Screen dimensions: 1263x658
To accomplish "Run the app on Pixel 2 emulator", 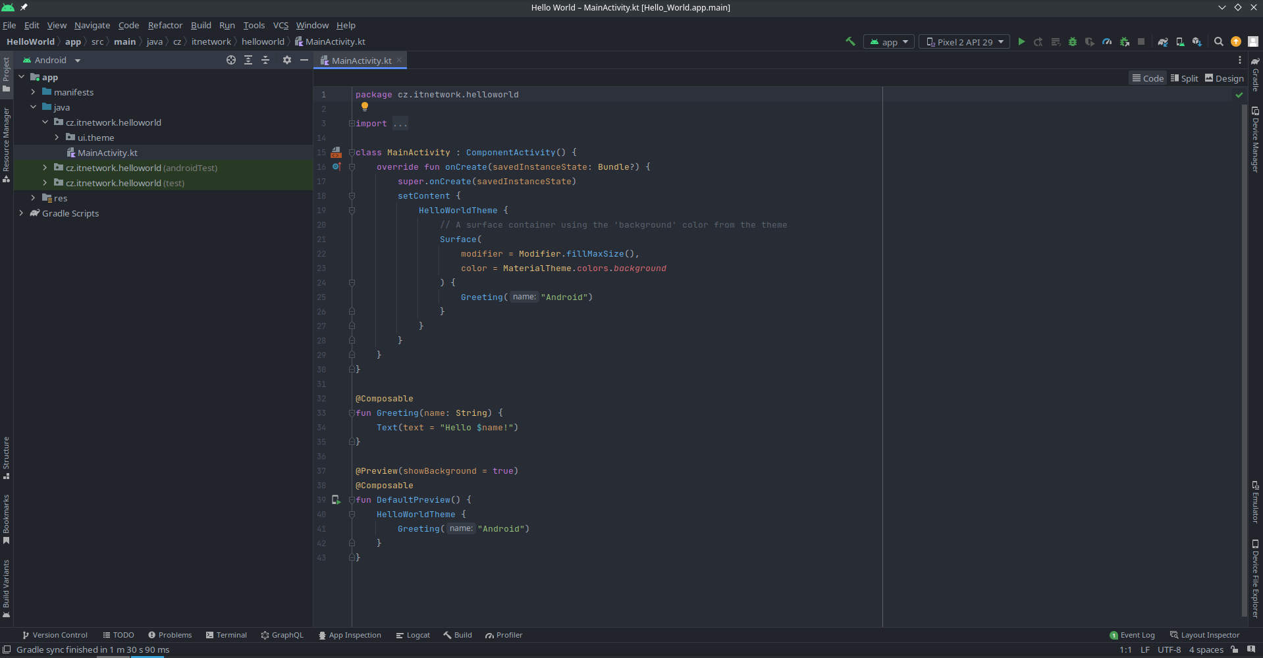I will [x=1021, y=41].
